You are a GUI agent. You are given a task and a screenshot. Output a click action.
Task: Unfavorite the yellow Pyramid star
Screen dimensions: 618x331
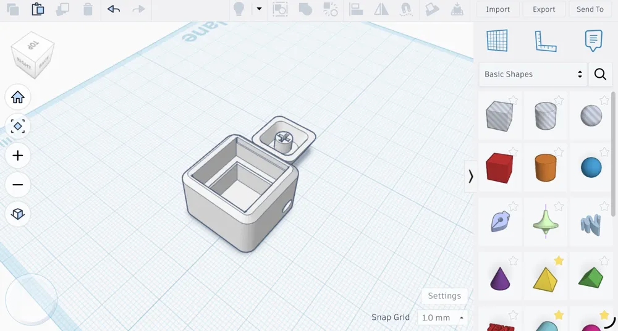[559, 261]
